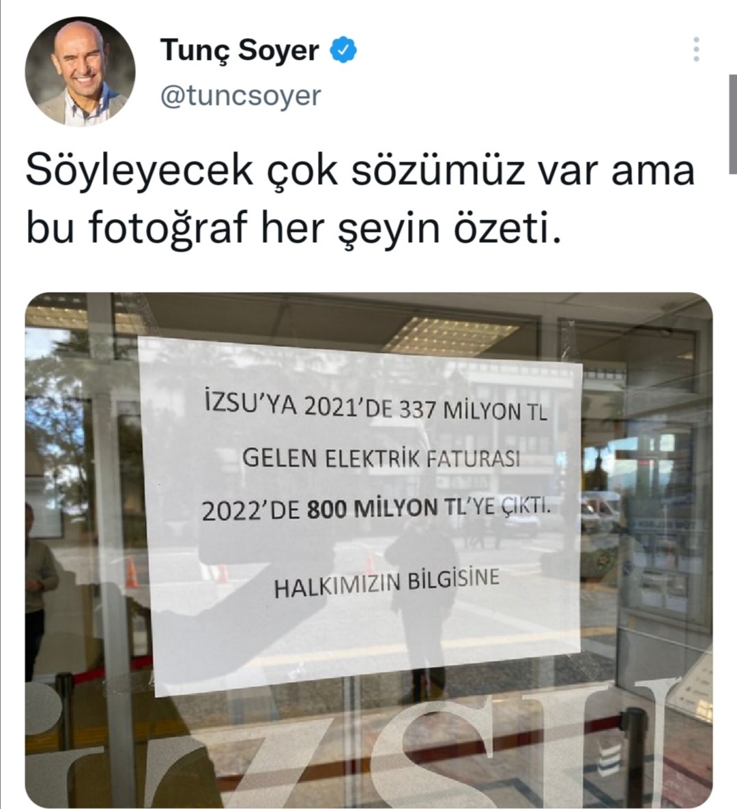Click the ceiling light panel in the photo
The height and width of the screenshot is (809, 737).
(x=450, y=335)
